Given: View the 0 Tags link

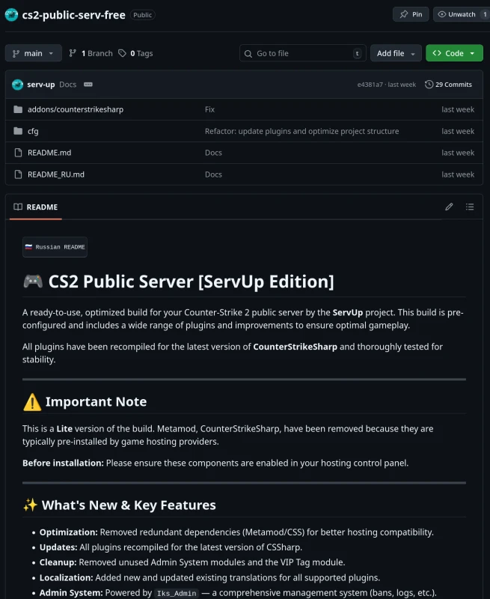Looking at the screenshot, I should coord(135,53).
